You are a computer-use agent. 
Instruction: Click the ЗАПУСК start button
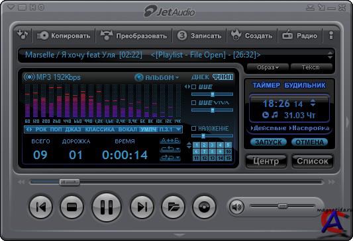click(x=269, y=142)
